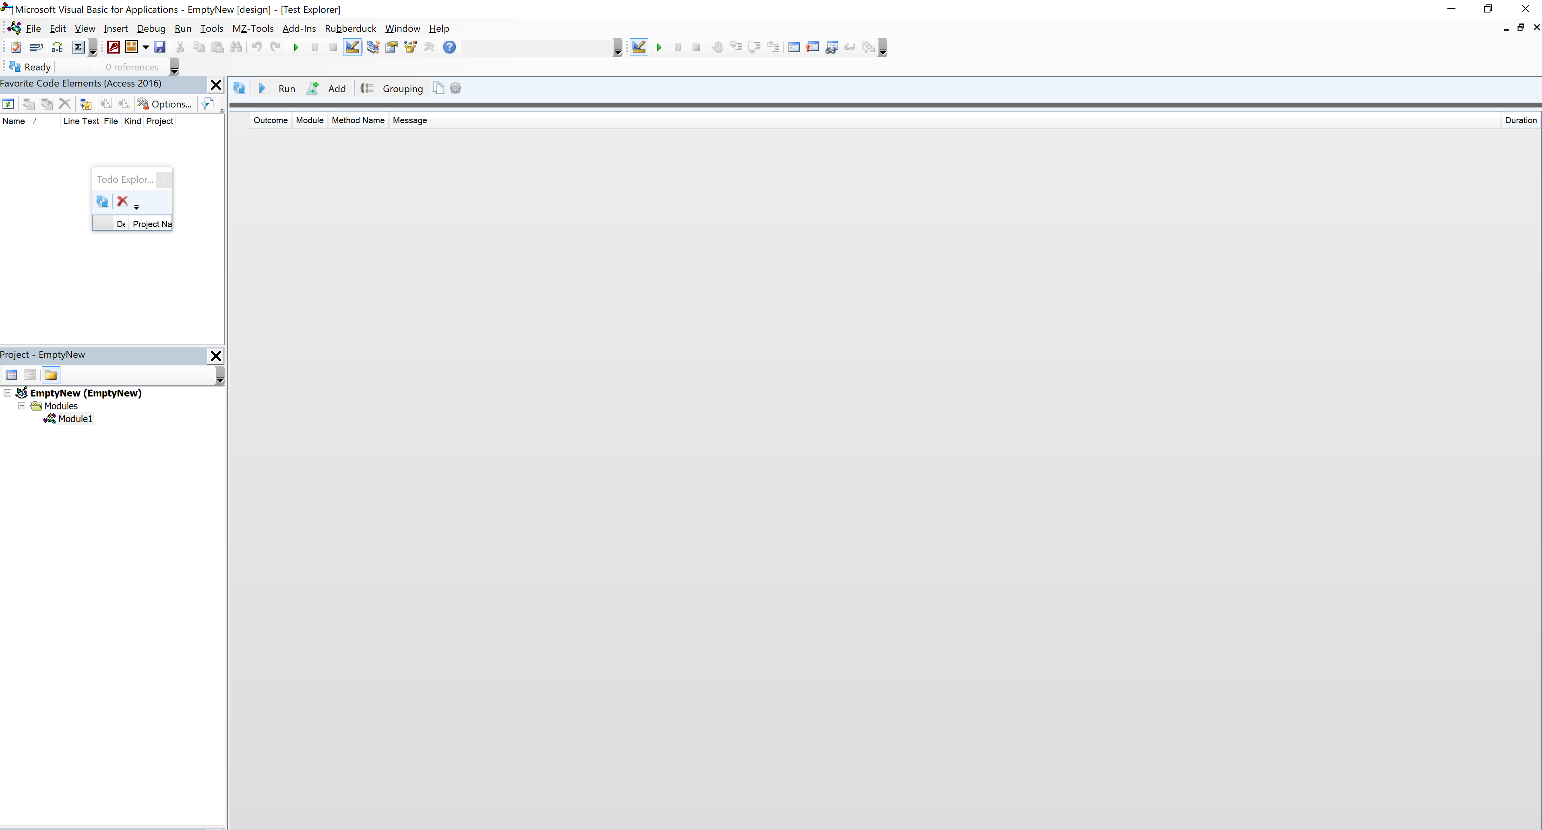Toggle the filter icon in Favorite Code Elements
Viewport: 1542px width, 830px height.
click(207, 103)
